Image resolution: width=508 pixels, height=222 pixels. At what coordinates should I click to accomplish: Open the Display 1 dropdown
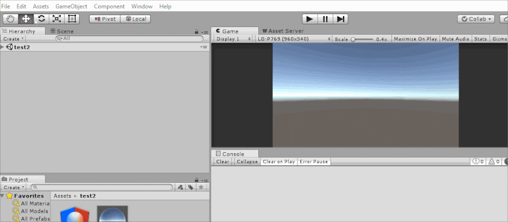point(233,39)
